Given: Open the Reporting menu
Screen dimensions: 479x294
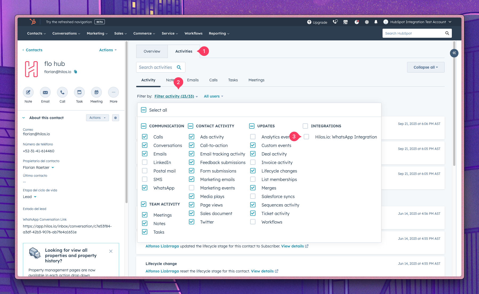Looking at the screenshot, I should (218, 33).
